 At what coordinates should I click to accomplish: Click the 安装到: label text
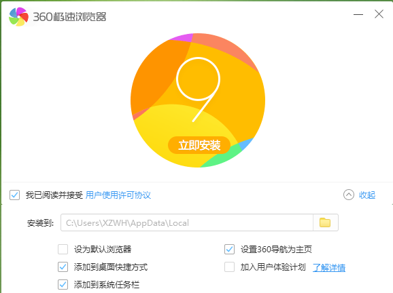[40, 222]
